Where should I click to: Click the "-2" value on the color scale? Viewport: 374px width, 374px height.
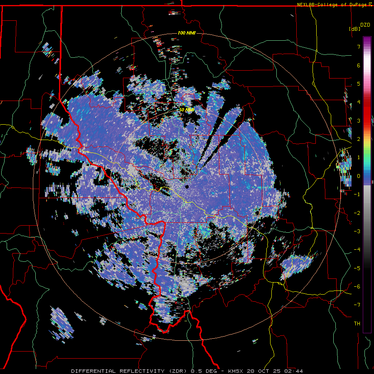click(357, 213)
